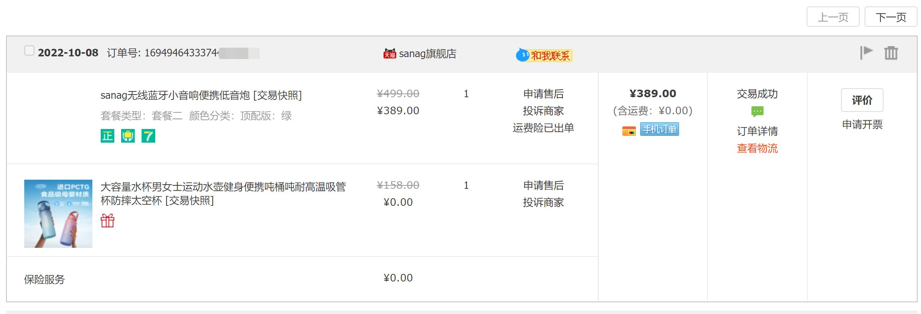Click the 手机订单 badge
Screen dimensions: 921x314
click(x=659, y=129)
